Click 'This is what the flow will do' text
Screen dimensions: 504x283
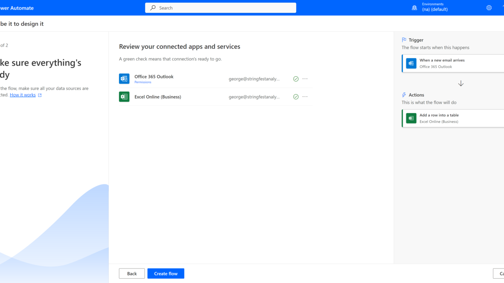[x=429, y=103]
